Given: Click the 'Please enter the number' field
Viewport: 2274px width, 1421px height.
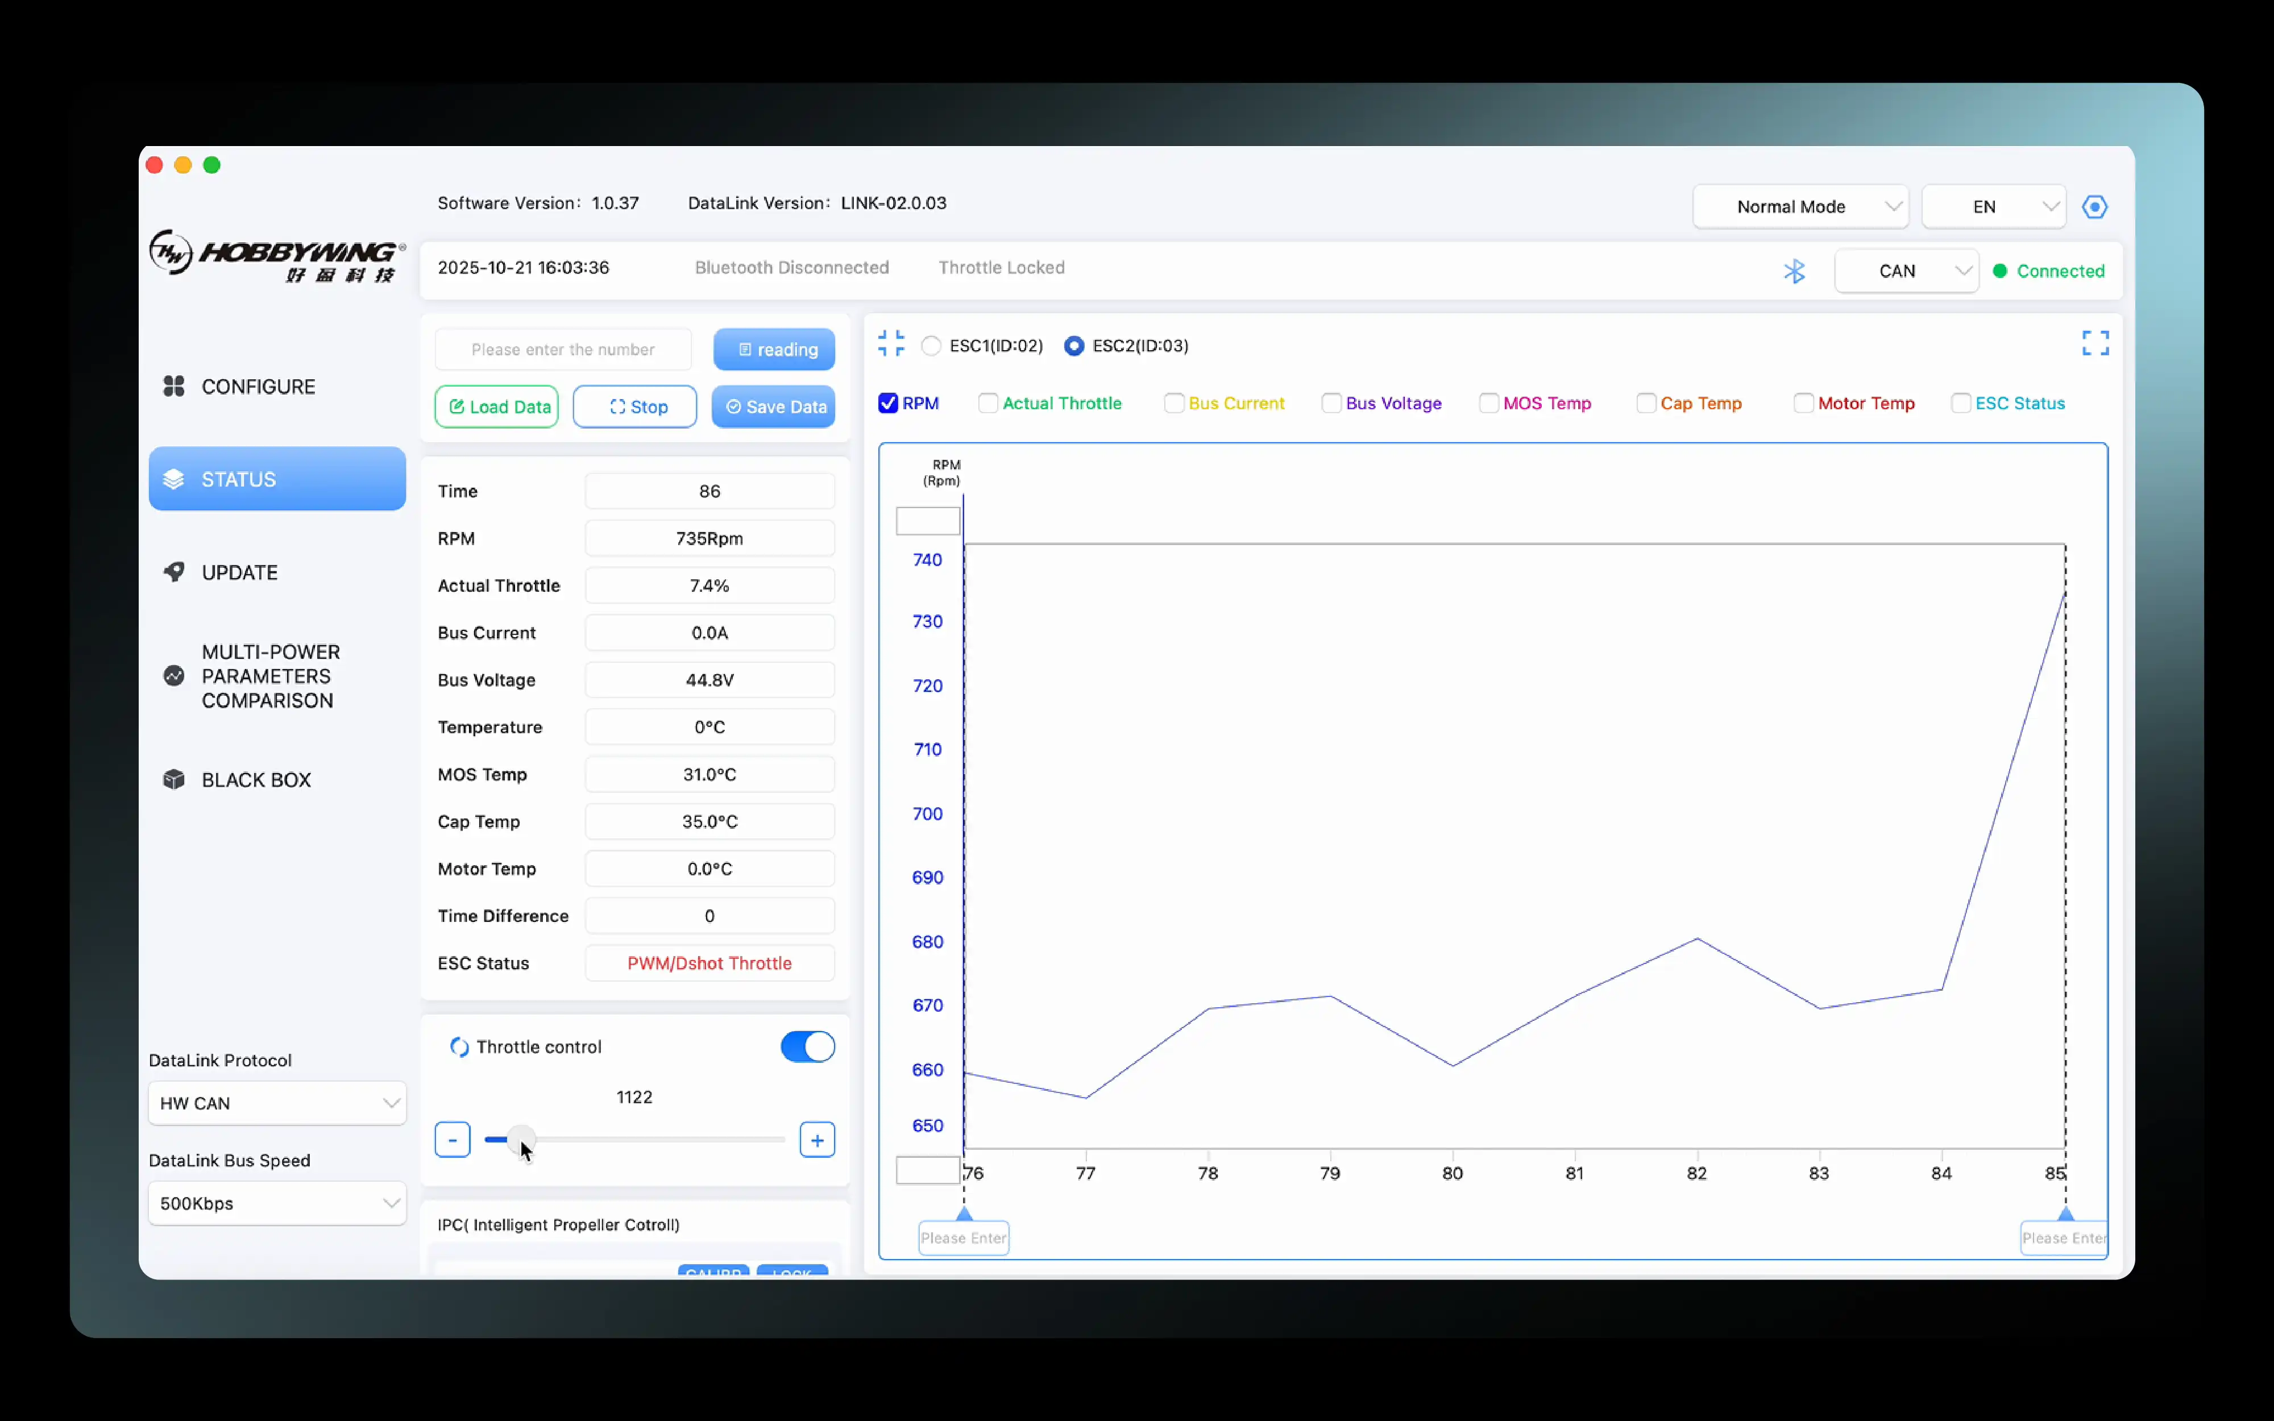Looking at the screenshot, I should (563, 350).
